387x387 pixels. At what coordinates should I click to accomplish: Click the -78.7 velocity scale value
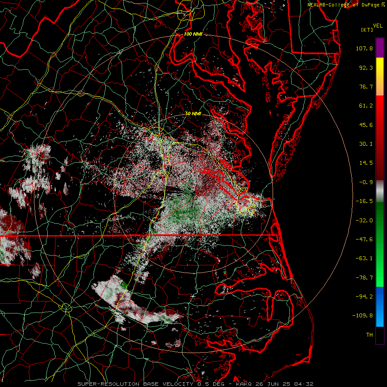pos(364,278)
